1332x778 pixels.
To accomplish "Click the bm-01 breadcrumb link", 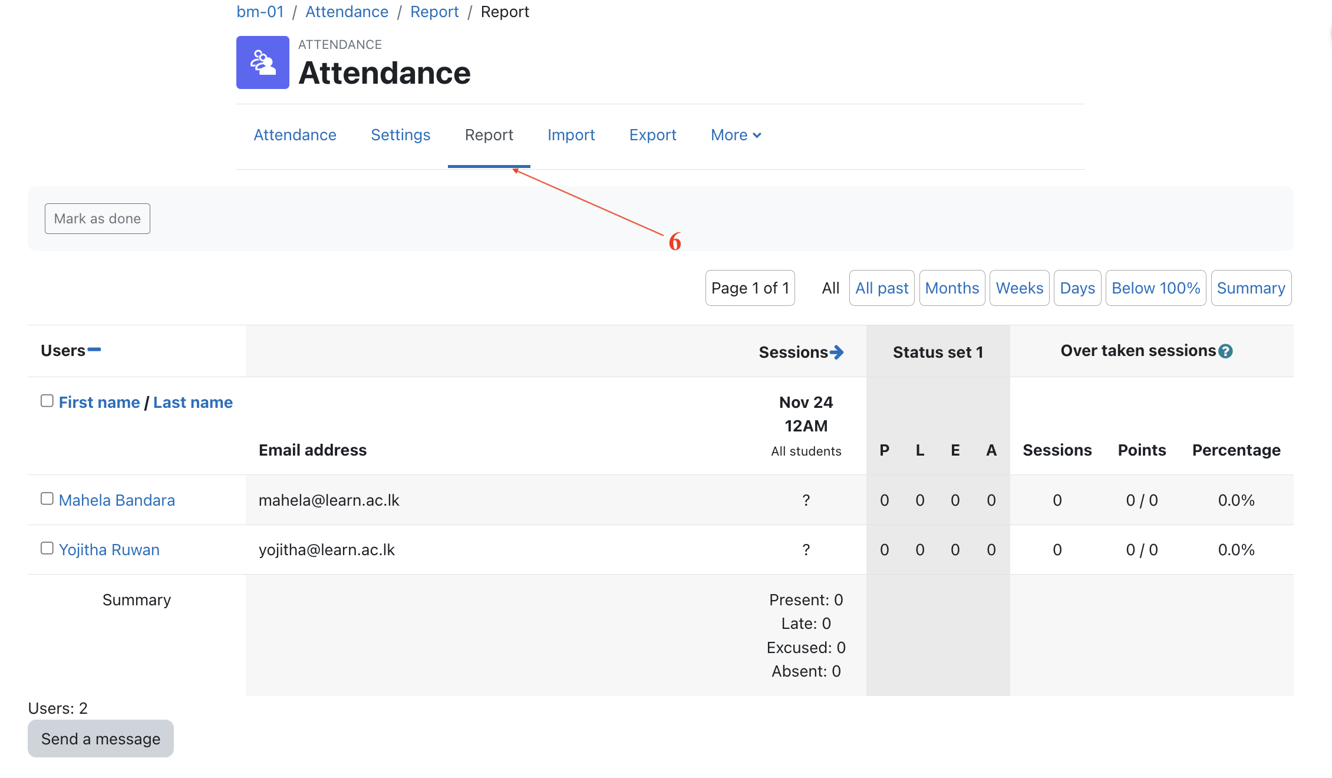I will (x=260, y=12).
